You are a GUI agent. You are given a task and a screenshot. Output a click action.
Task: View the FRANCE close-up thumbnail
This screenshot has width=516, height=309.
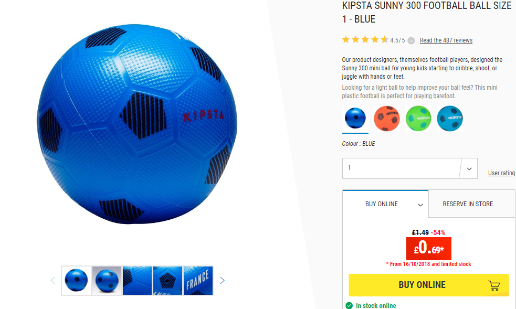pos(198,280)
